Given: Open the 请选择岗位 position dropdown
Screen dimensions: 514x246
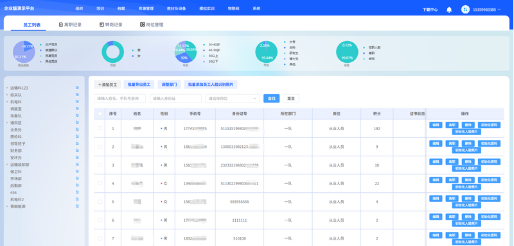Looking at the screenshot, I should 233,98.
